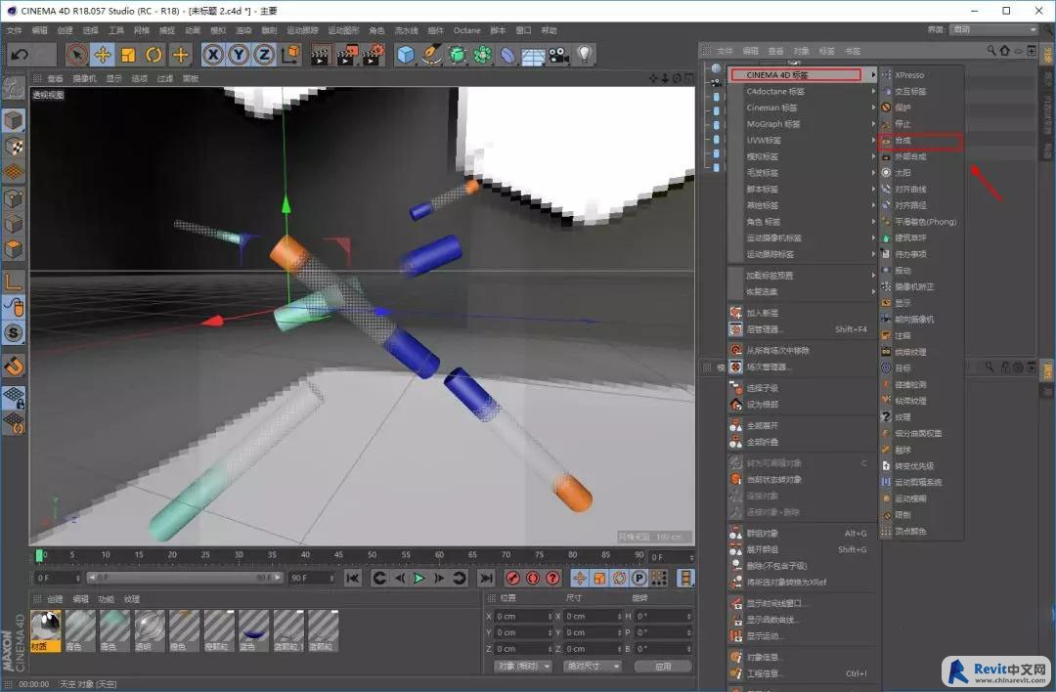Add a cube primitive object
Viewport: 1056px width, 692px height.
[406, 55]
